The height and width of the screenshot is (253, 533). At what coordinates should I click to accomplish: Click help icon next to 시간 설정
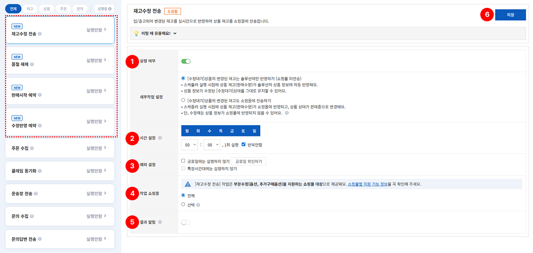[159, 138]
